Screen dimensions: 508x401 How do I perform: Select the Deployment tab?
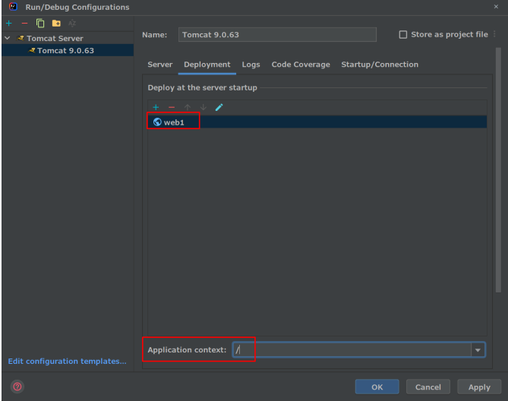coord(207,65)
